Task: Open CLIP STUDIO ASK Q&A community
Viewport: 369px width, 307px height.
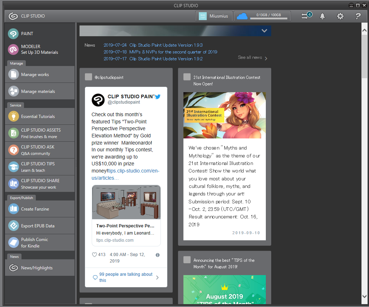Action: (x=39, y=150)
